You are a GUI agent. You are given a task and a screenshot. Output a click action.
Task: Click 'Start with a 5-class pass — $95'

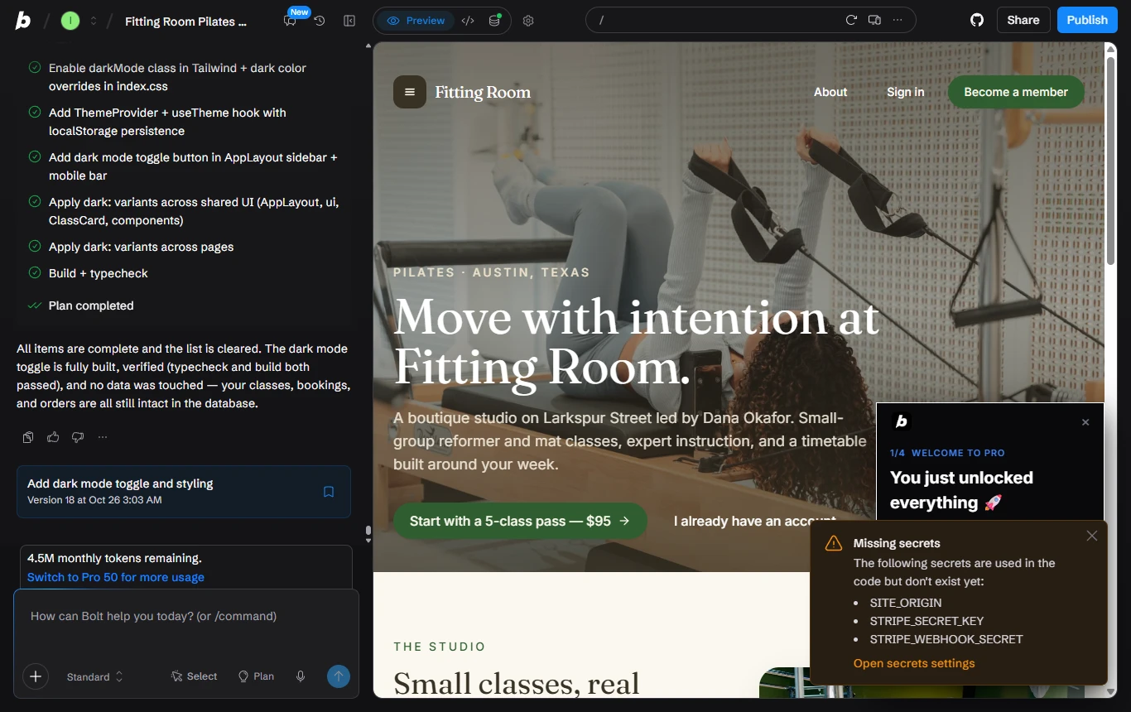point(520,521)
